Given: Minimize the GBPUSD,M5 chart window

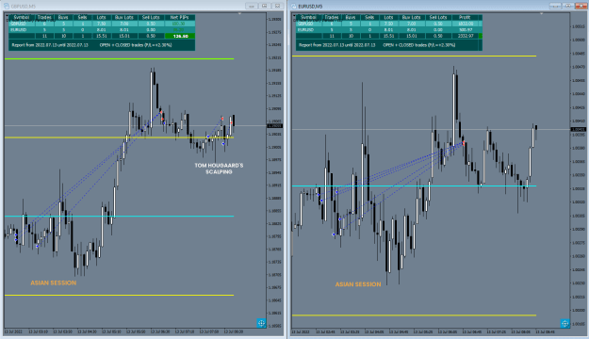Looking at the screenshot, I should coord(252,6).
